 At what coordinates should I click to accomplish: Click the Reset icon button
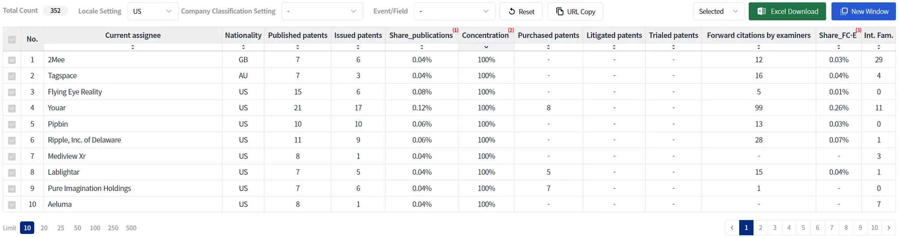click(x=512, y=11)
